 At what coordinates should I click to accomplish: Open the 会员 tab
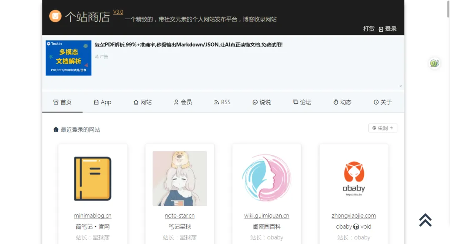click(x=183, y=102)
